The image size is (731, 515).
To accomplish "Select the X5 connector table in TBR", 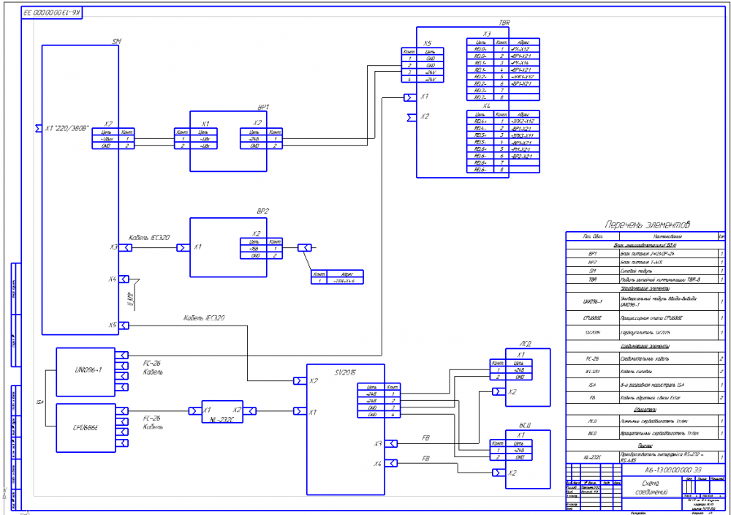I will [423, 65].
